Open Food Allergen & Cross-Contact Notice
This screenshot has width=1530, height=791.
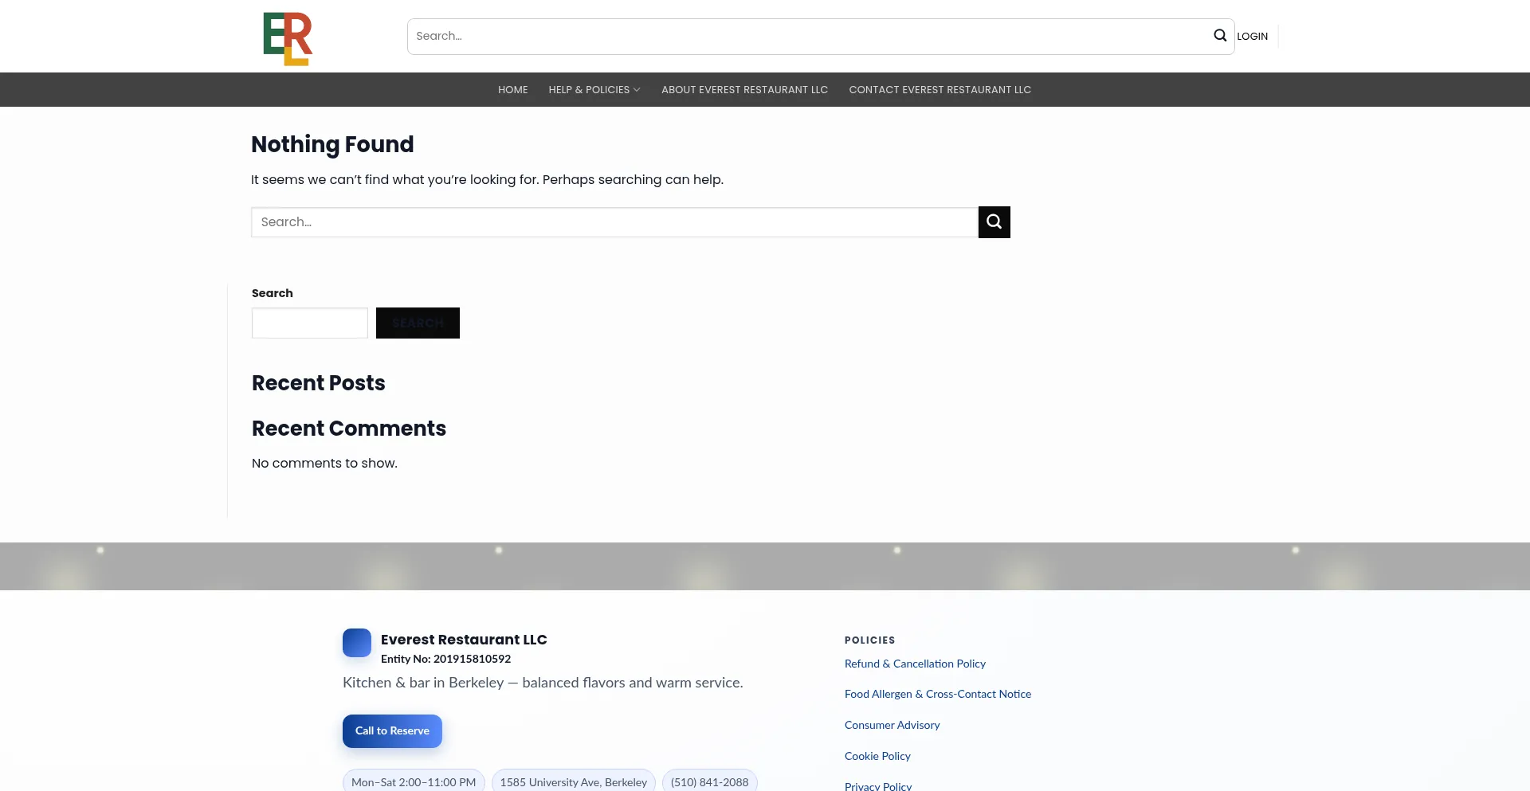point(937,695)
